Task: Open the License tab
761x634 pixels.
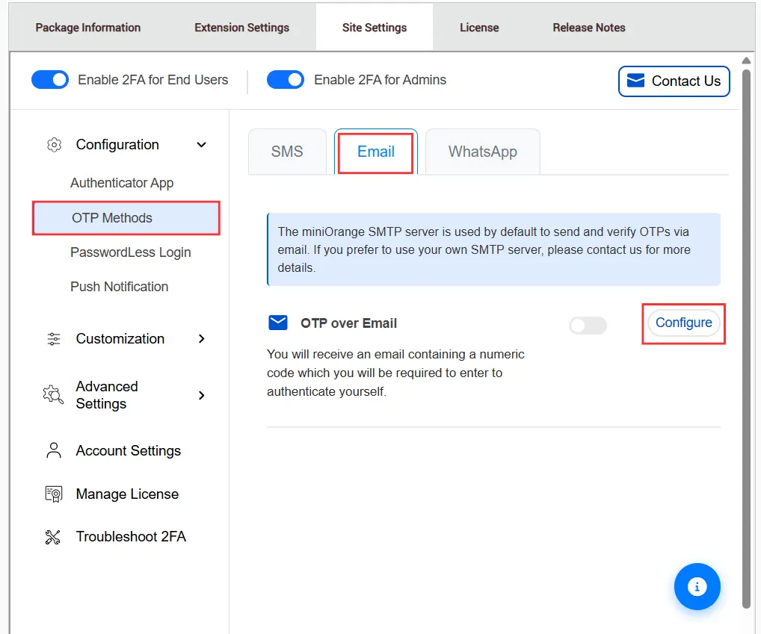Action: [478, 27]
